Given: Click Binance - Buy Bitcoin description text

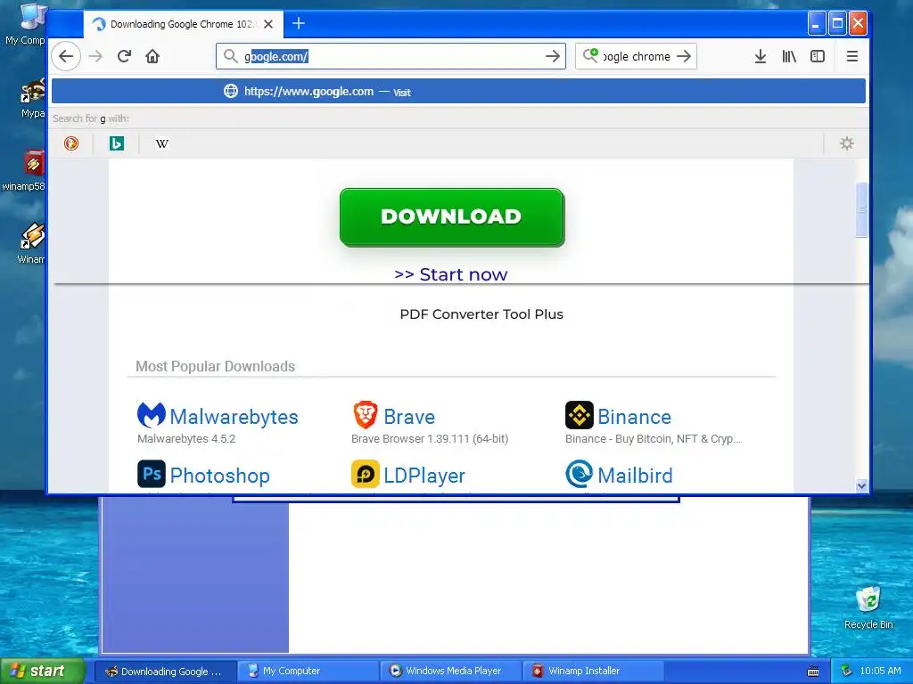Looking at the screenshot, I should [x=653, y=438].
